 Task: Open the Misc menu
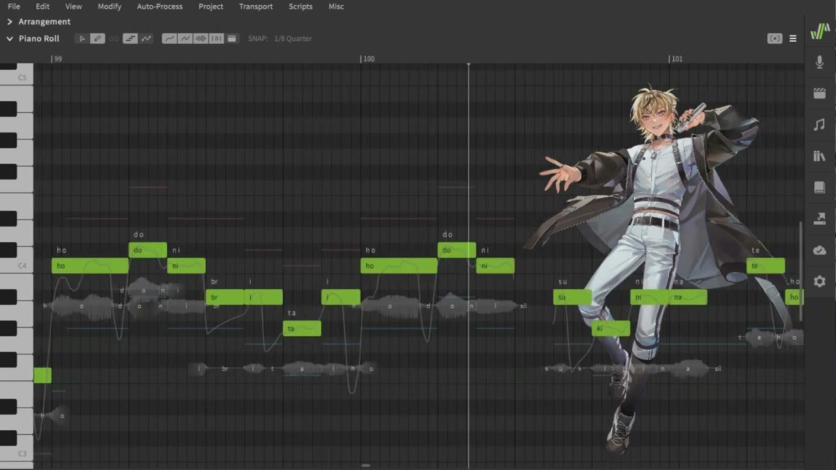click(336, 7)
